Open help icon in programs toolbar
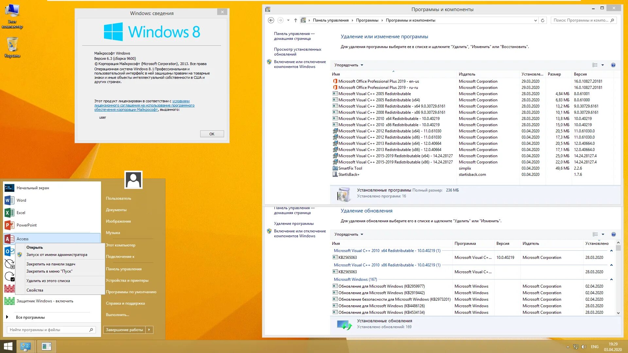 point(613,65)
